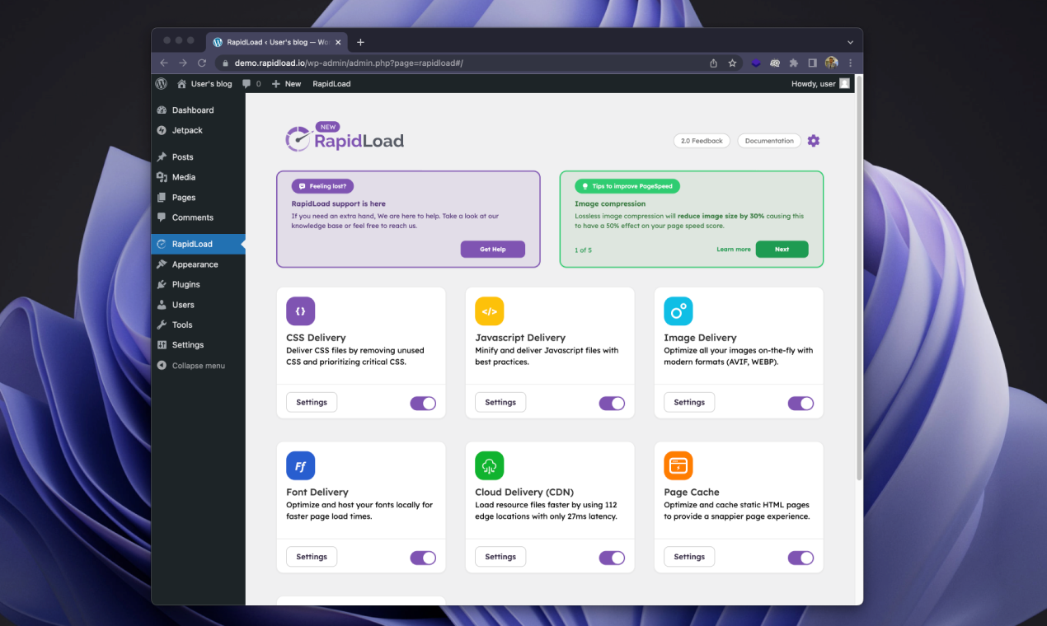Viewport: 1047px width, 626px height.
Task: Open Image Delivery Settings
Action: coord(689,403)
